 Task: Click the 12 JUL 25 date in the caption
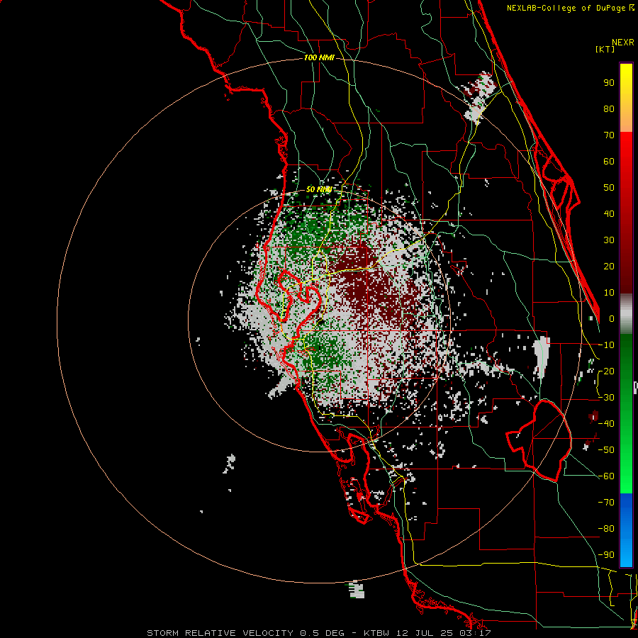coord(424,633)
